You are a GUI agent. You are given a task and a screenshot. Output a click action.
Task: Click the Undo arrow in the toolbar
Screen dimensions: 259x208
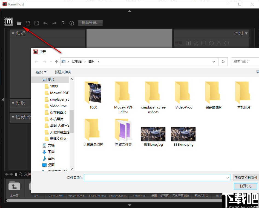click(45, 23)
